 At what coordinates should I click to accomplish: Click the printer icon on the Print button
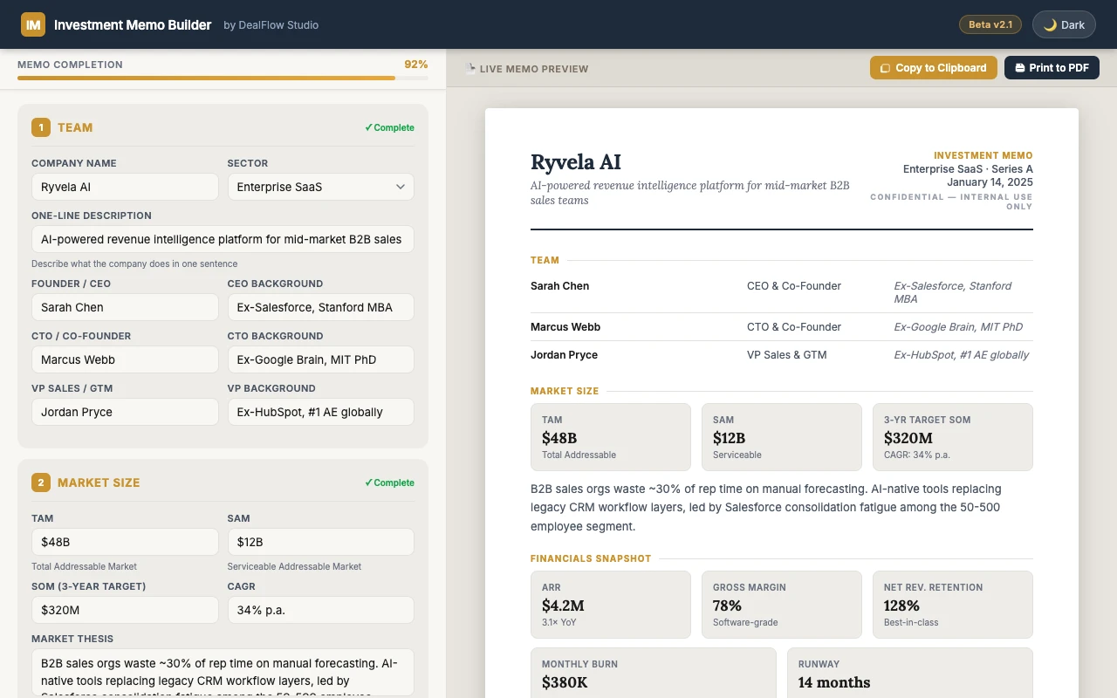(x=1019, y=68)
